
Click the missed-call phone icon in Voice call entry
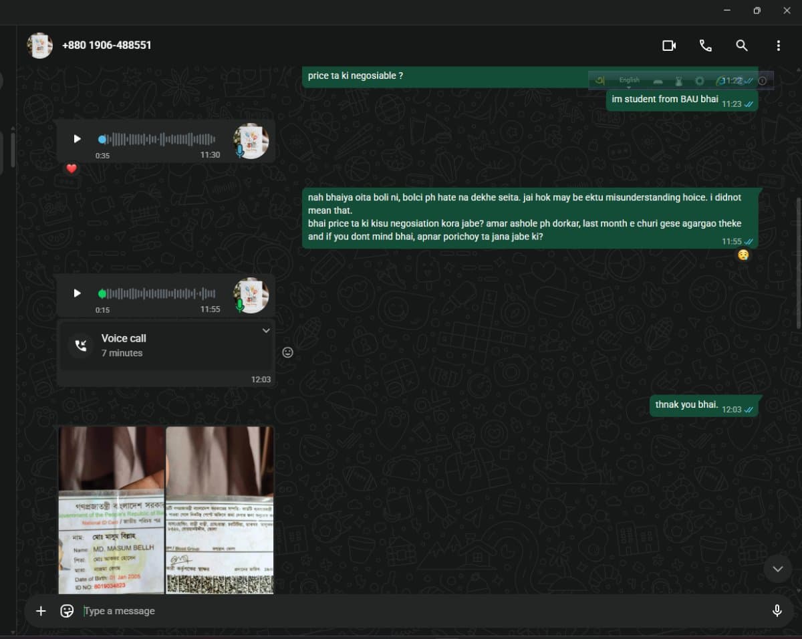click(x=81, y=346)
